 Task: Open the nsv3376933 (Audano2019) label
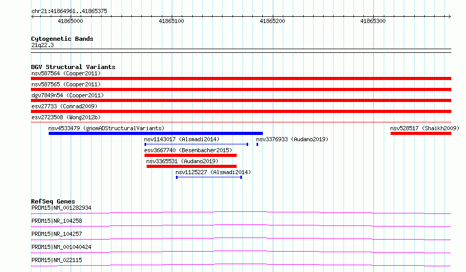pyautogui.click(x=292, y=139)
